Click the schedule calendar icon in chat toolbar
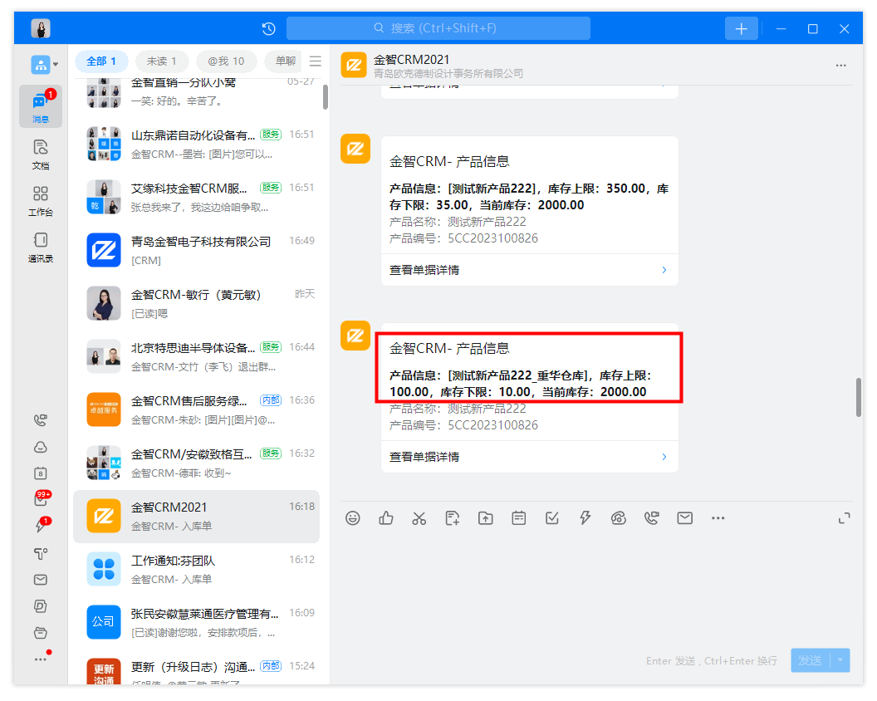Viewport: 877px width, 701px height. [x=519, y=518]
